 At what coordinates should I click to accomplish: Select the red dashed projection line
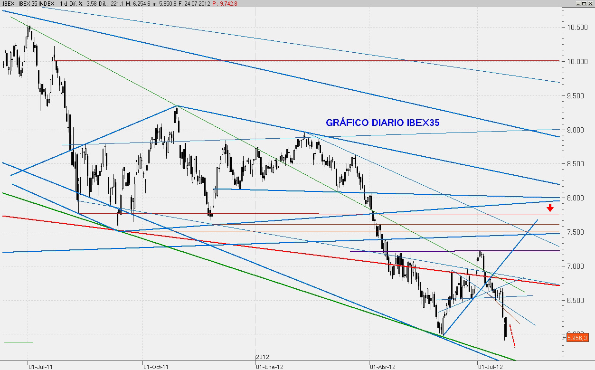tap(512, 336)
